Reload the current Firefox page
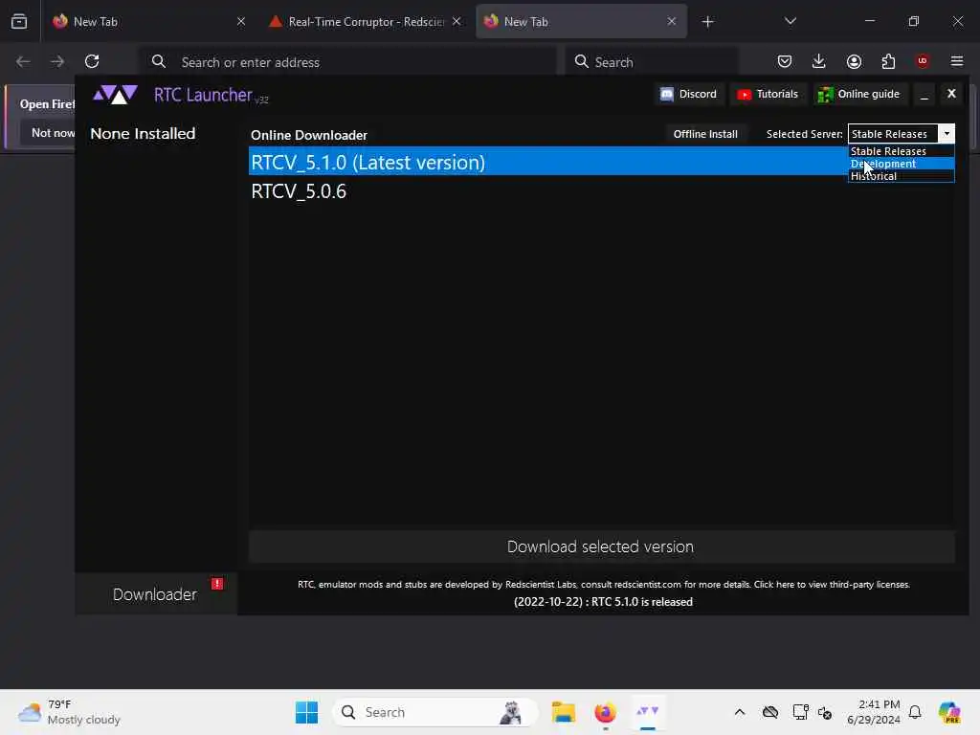980x735 pixels. 92,61
